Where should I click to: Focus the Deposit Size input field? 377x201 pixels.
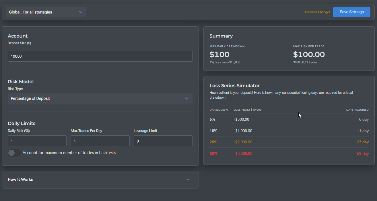pos(100,56)
